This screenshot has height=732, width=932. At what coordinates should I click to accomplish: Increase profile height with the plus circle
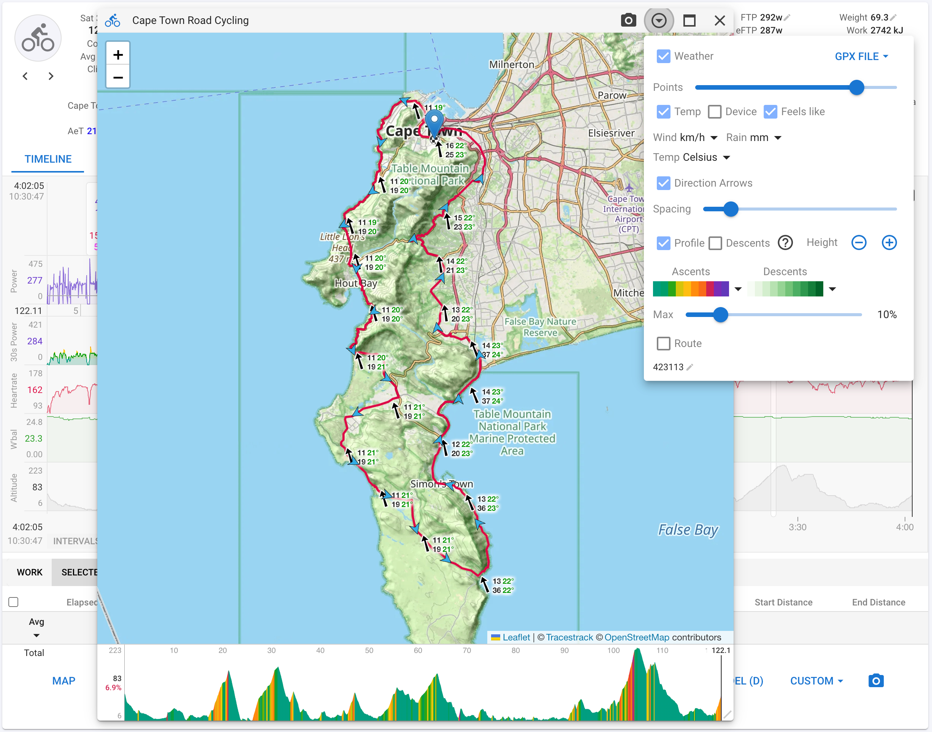coord(889,242)
